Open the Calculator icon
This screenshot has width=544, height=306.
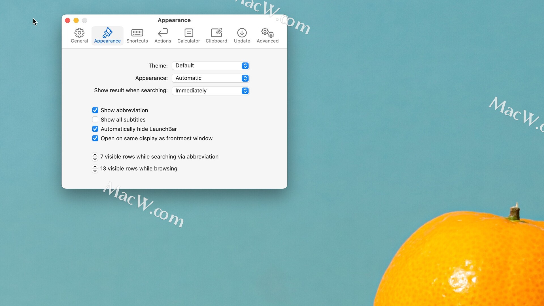189,33
